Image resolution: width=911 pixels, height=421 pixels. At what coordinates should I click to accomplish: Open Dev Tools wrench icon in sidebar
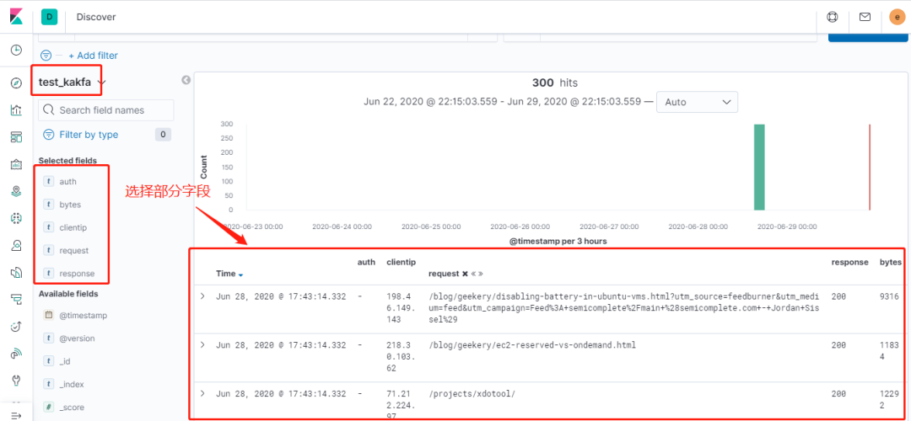coord(16,381)
